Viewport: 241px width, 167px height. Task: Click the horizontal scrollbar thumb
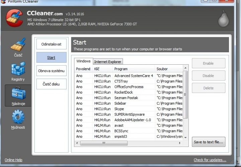click(104, 143)
